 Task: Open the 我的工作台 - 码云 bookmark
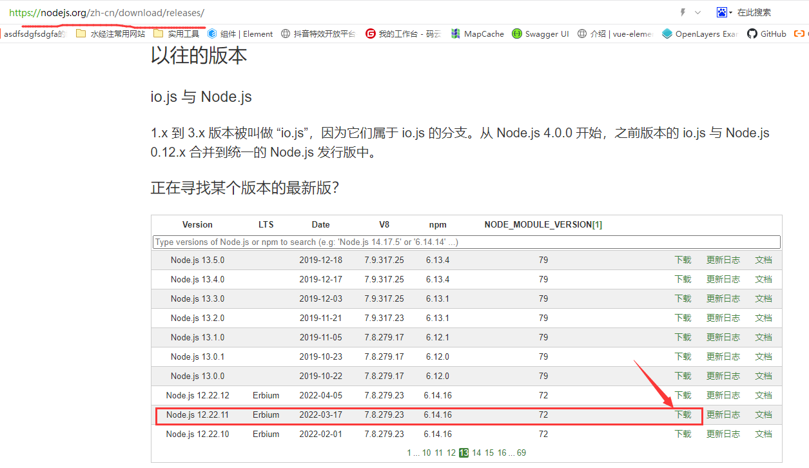403,34
